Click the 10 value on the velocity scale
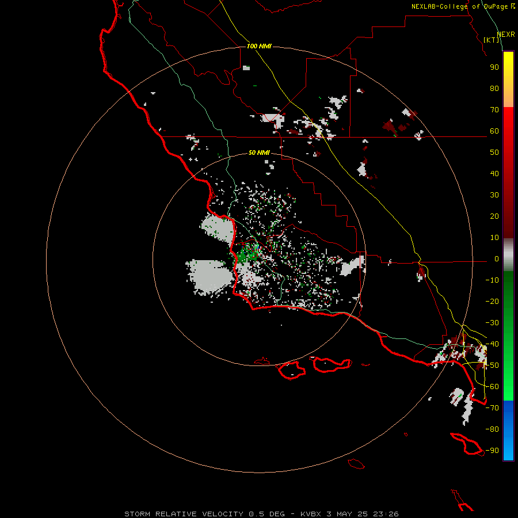This screenshot has height=518, width=518. (494, 238)
